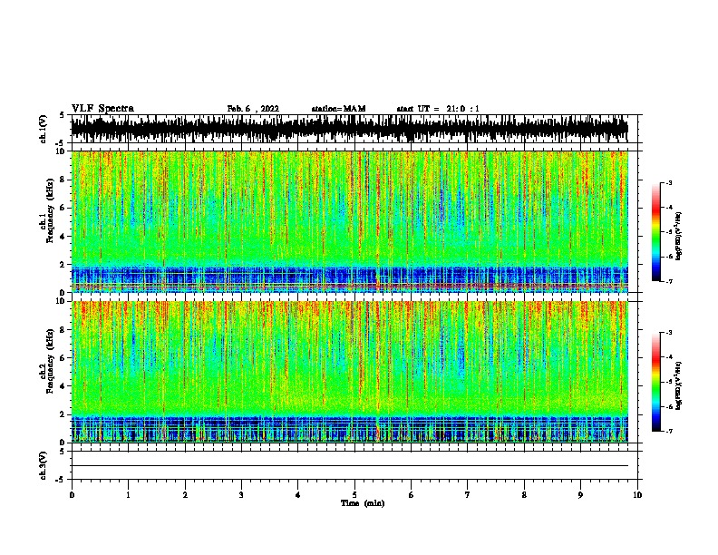
Task: Click the ch.2 PSD color bar
Action: [x=655, y=382]
